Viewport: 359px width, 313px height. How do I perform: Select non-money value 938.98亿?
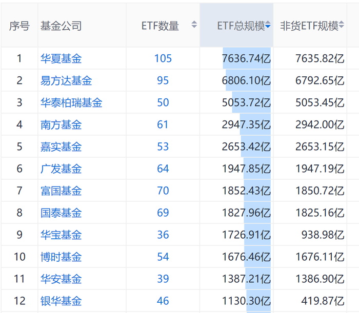point(323,235)
